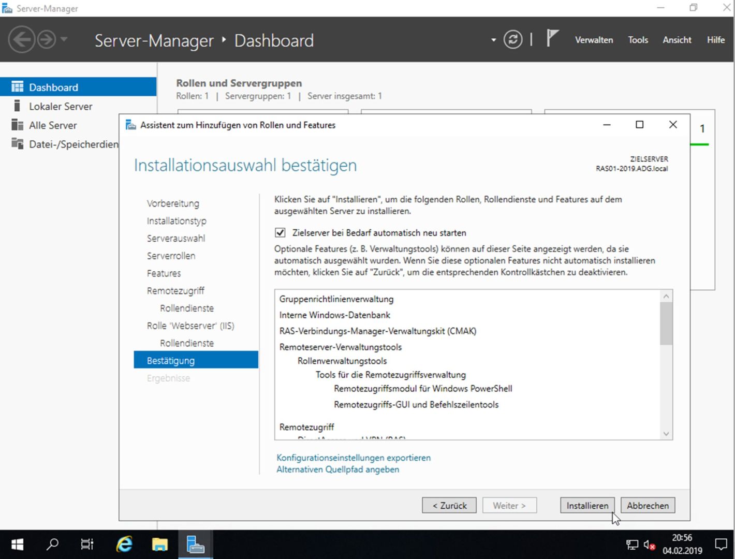Screen dimensions: 735x559
Task: Click the refresh icon in Server-Manager header
Action: (x=513, y=40)
